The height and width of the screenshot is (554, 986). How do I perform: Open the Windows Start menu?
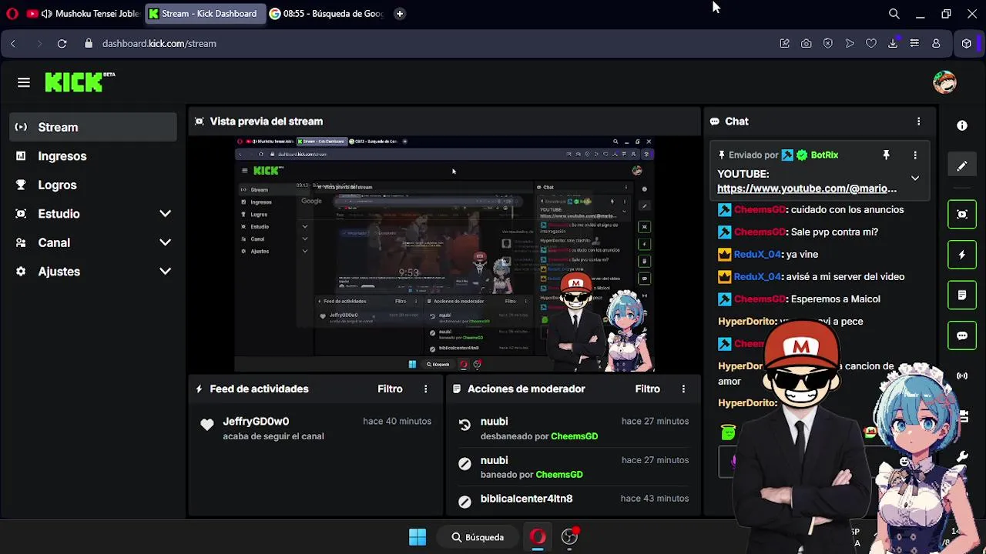(418, 537)
